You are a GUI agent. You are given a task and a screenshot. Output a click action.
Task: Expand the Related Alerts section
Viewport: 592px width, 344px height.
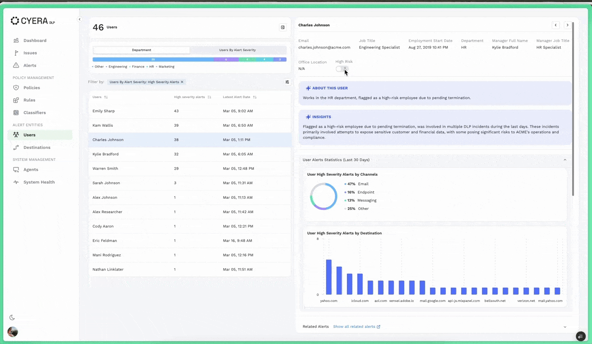pyautogui.click(x=565, y=327)
